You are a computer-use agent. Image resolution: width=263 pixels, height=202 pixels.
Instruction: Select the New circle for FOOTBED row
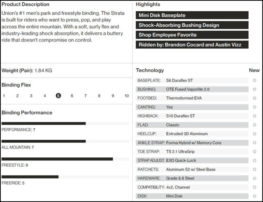pos(254,98)
